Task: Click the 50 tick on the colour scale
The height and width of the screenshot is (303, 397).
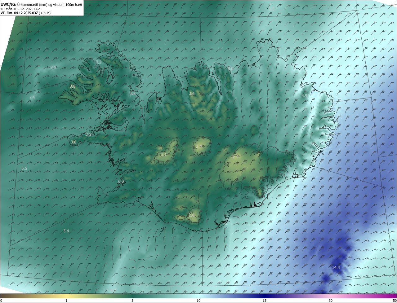Action: pyautogui.click(x=395, y=301)
